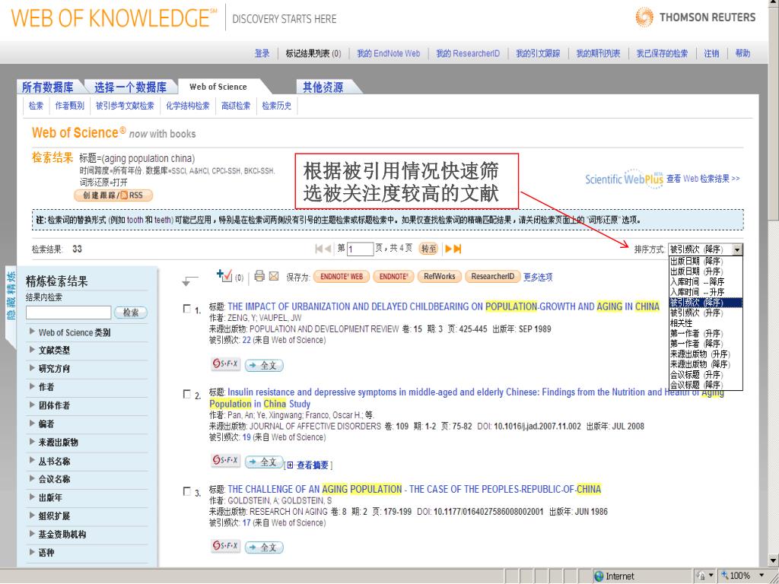Go to previous results page arrow
779x584 pixels.
click(x=328, y=249)
